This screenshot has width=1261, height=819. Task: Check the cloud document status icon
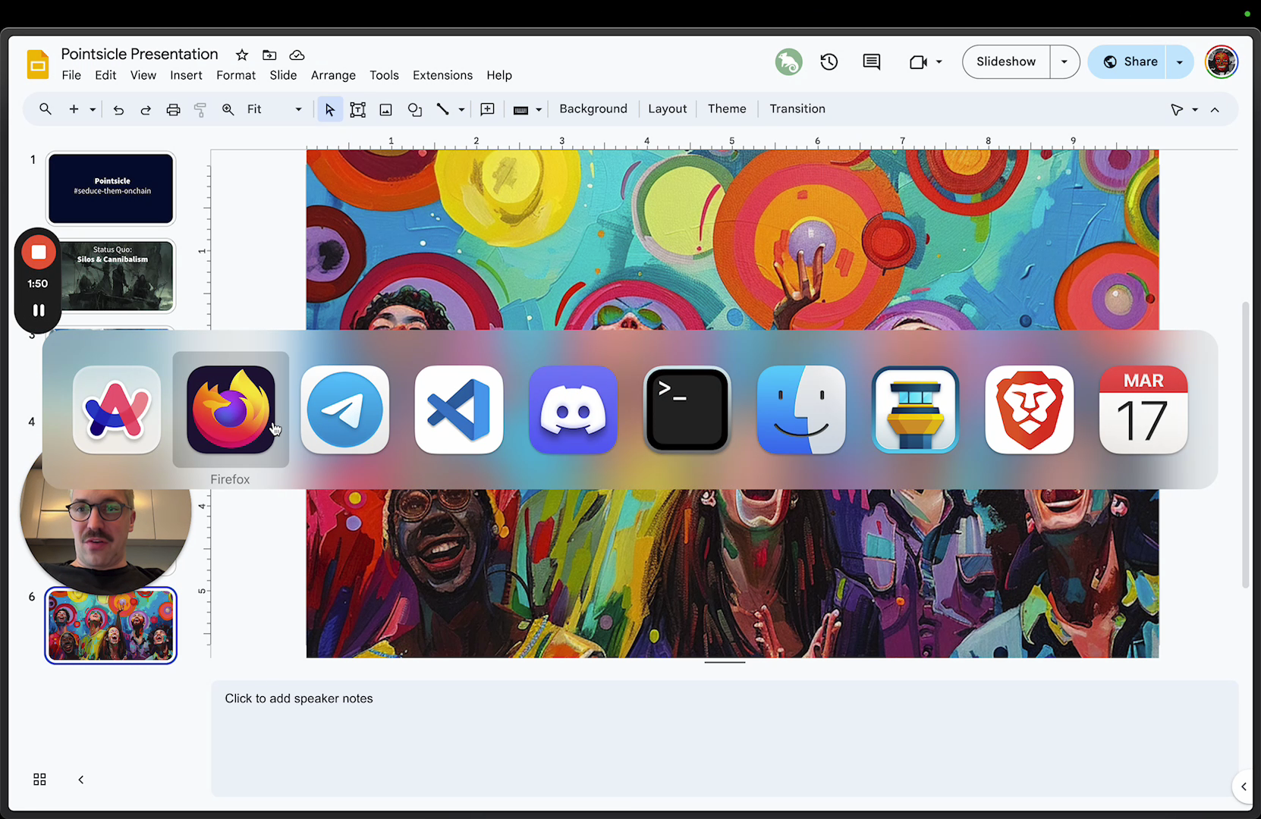pos(297,55)
